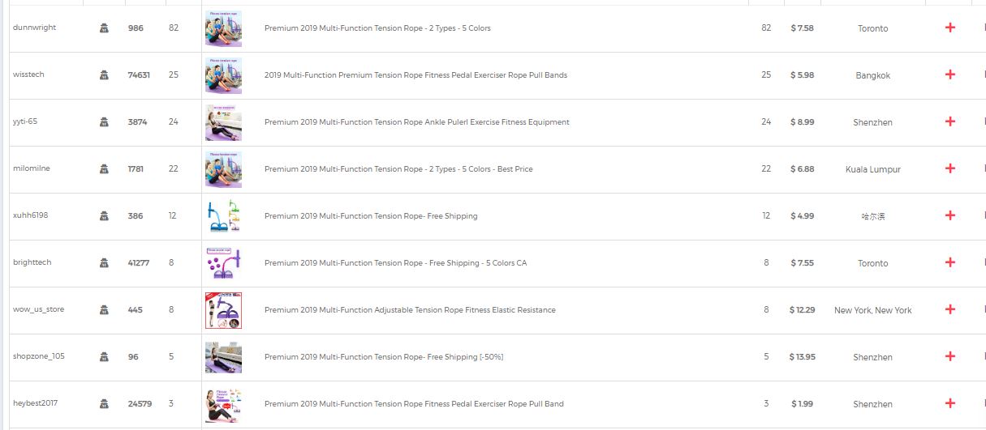Click the brighttech purple rope thumbnail
The image size is (986, 430).
pos(223,263)
